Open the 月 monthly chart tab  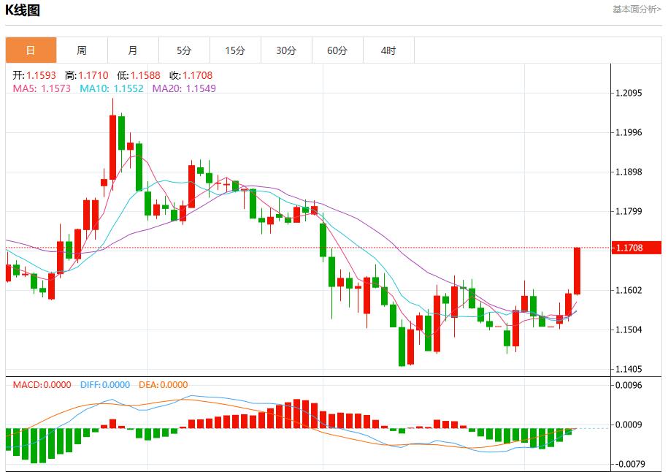(133, 50)
